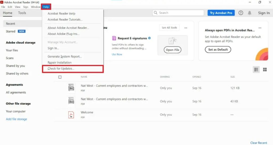Open notifications bell icon
Viewport: 273px width, 145px height.
(x=250, y=13)
